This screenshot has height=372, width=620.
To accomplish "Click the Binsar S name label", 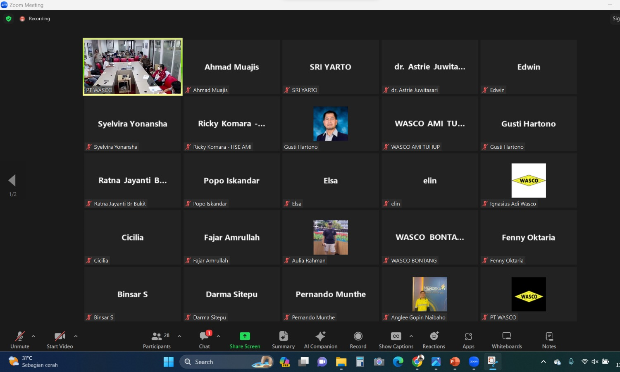I will (103, 317).
